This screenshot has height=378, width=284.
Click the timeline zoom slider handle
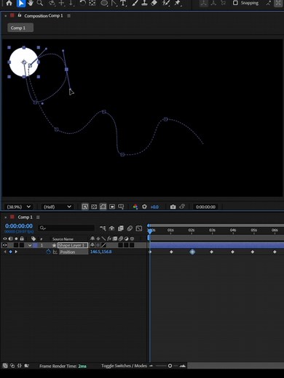click(170, 366)
